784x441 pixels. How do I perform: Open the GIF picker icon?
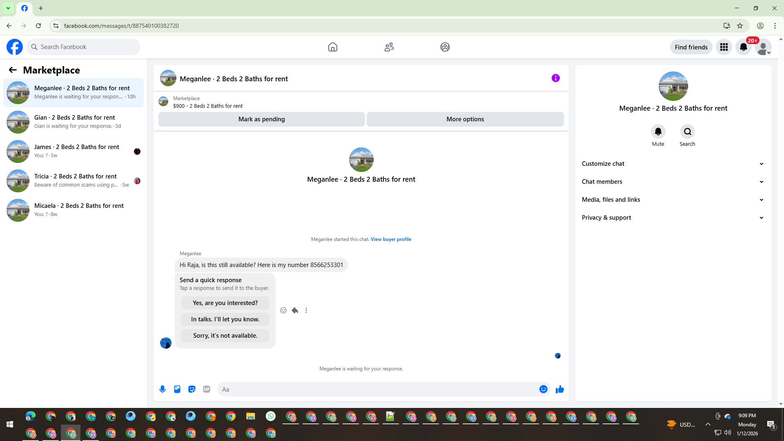point(207,389)
